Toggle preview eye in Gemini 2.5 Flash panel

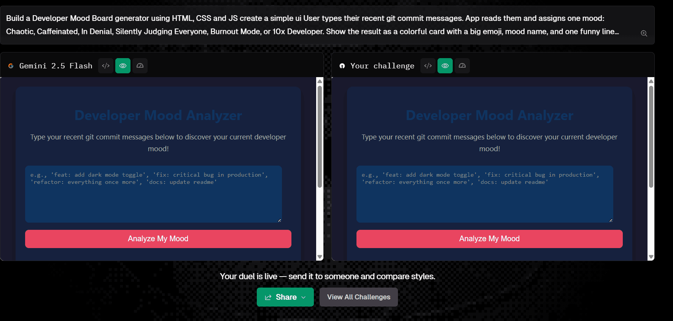[123, 66]
